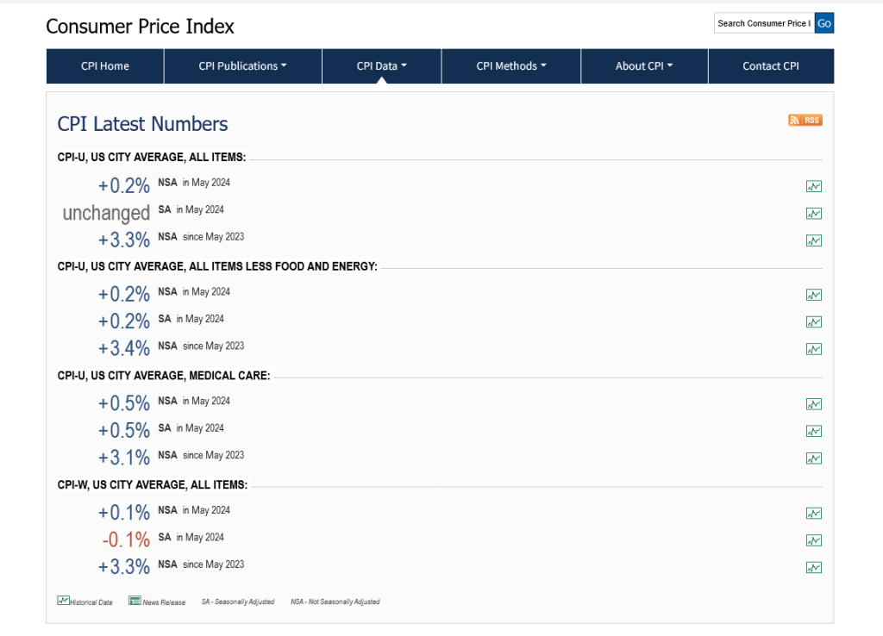
Task: Click in the Search Consumer Price Index field
Action: pos(763,23)
